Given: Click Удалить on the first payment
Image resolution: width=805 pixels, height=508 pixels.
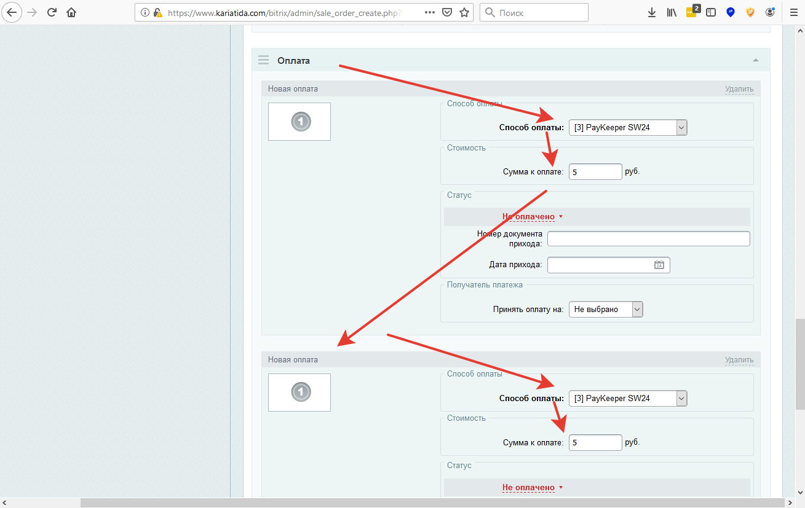Looking at the screenshot, I should [x=739, y=89].
